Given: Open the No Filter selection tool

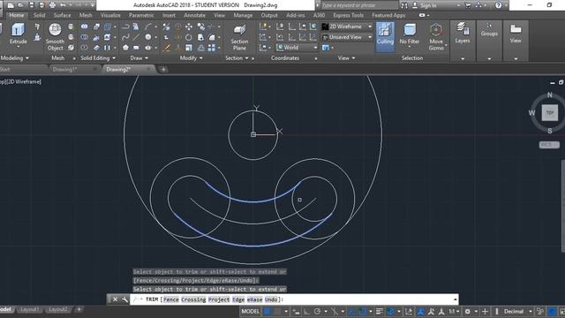Looking at the screenshot, I should (410, 34).
